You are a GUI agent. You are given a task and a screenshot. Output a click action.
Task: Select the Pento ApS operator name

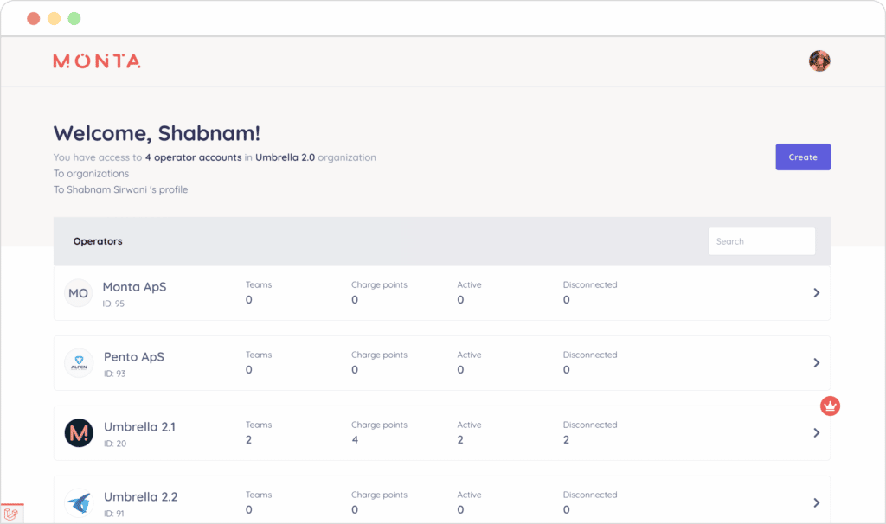click(x=134, y=357)
